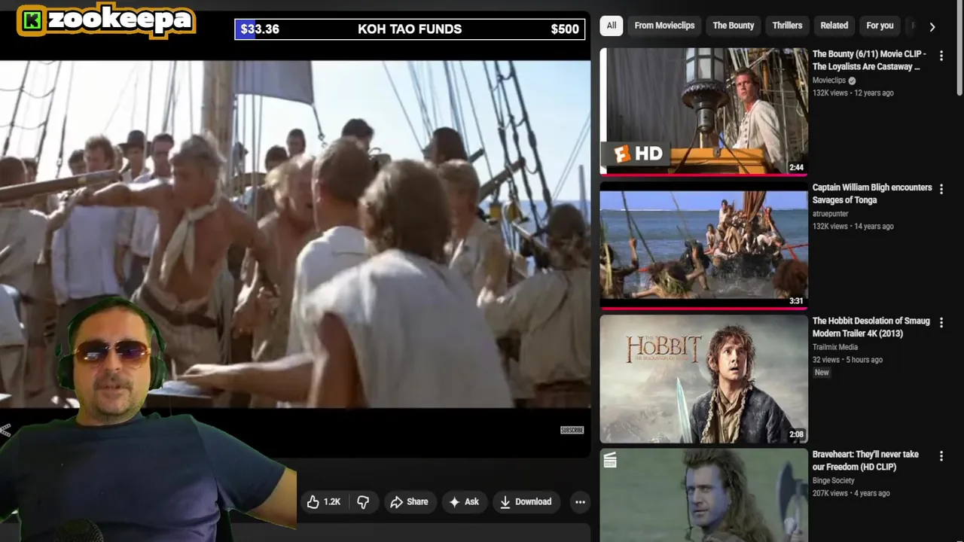Select the Thrillers filter chip

point(787,26)
